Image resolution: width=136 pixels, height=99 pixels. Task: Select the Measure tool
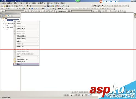pos(40,8)
